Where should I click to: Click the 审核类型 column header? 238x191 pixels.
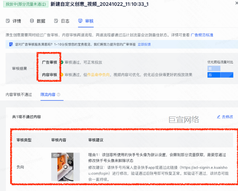[x=24, y=140]
